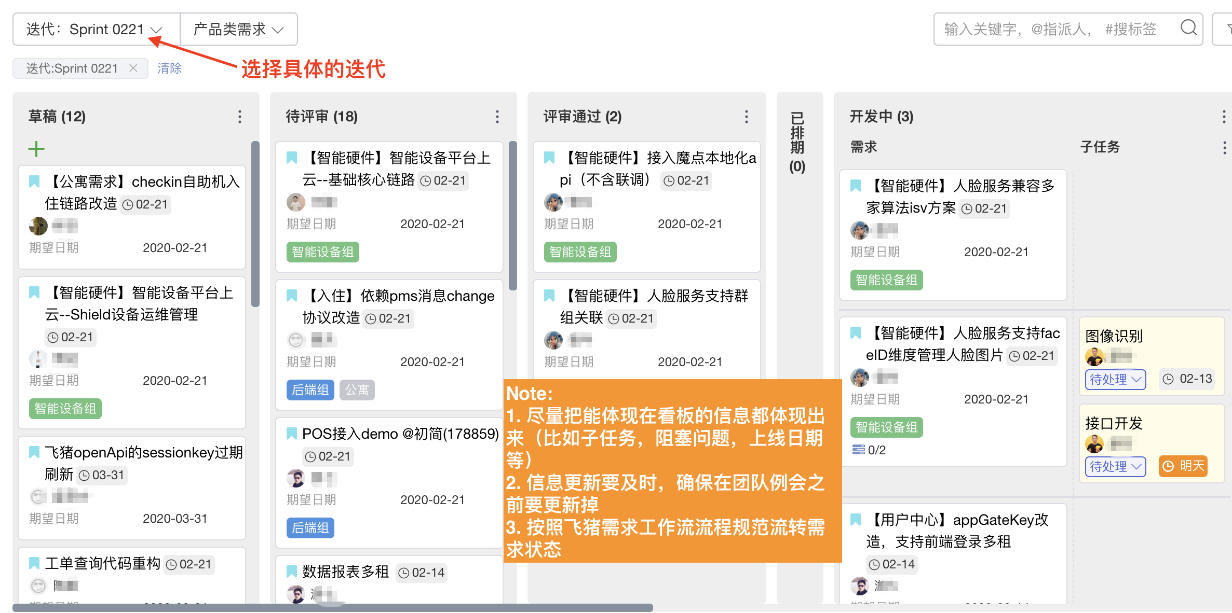Click due date 02-21 on 群组关联 card

(x=631, y=318)
